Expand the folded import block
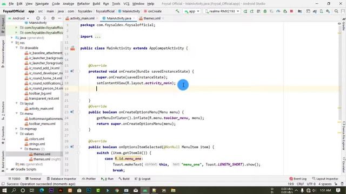 pyautogui.click(x=98, y=37)
